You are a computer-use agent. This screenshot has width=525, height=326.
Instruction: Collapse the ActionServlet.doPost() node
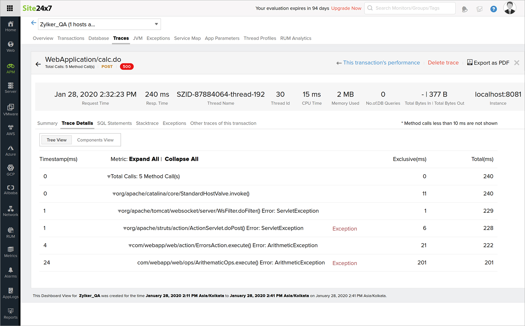125,228
